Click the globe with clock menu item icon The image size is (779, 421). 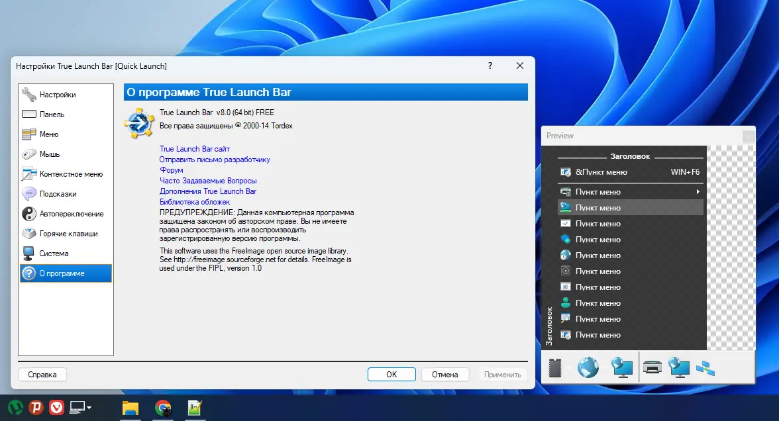(566, 256)
